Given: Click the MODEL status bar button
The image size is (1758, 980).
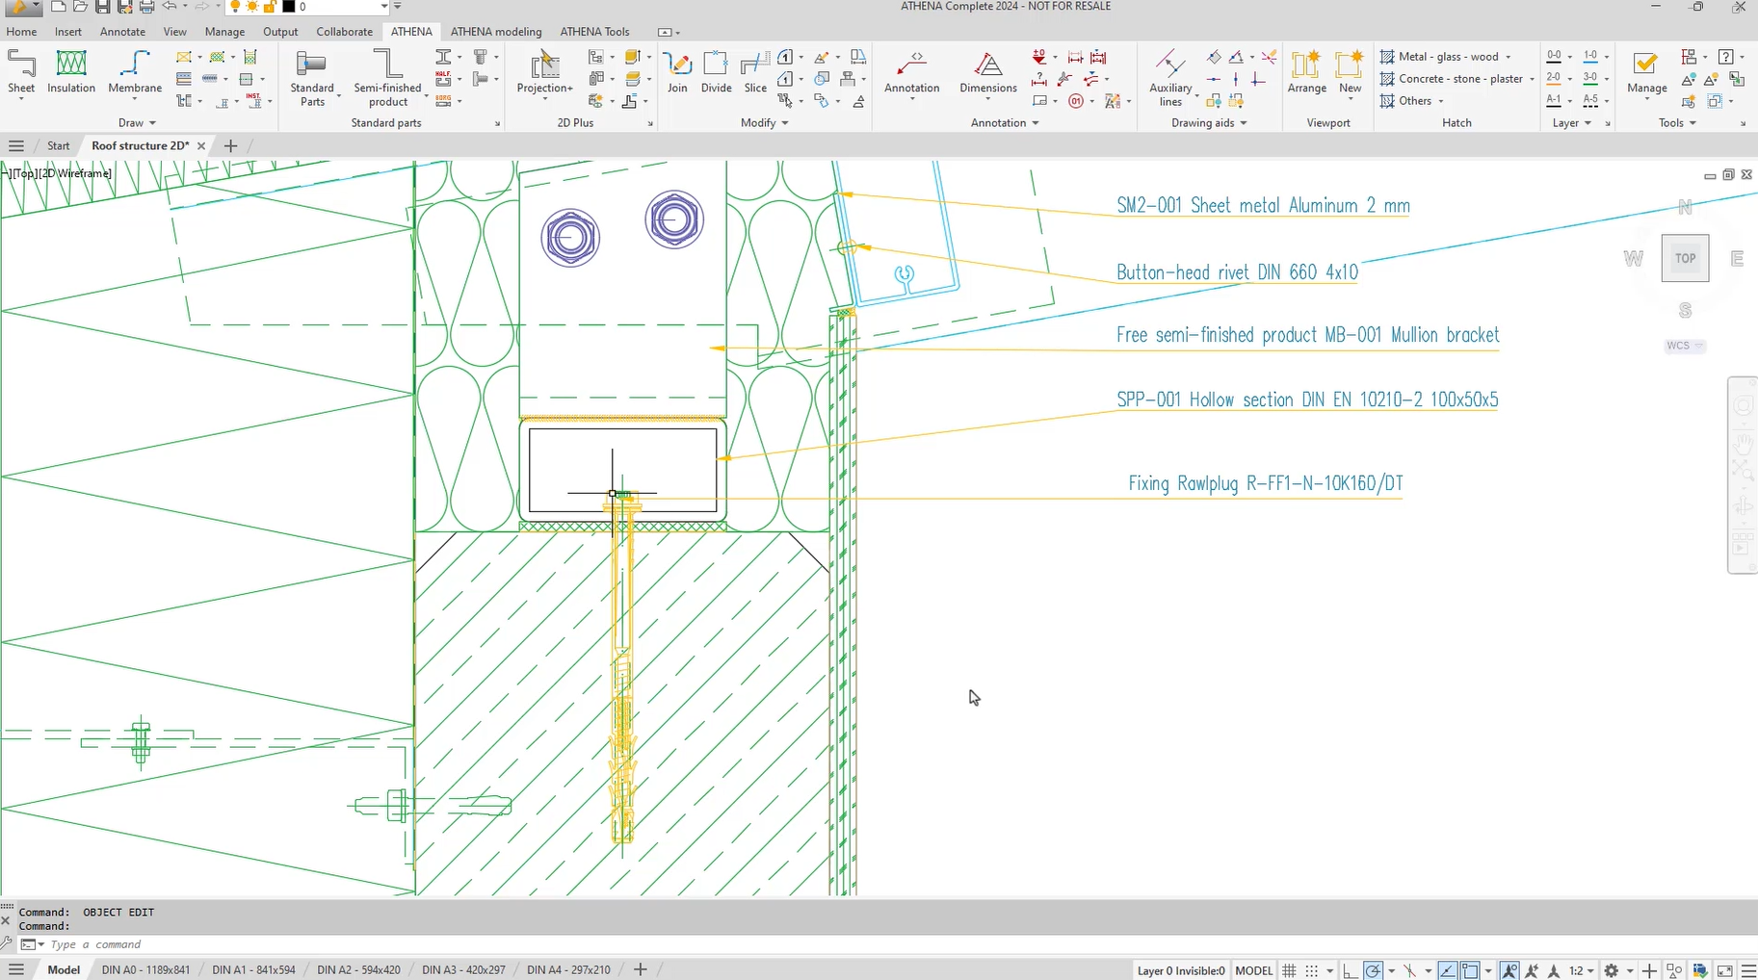Looking at the screenshot, I should 1254,970.
